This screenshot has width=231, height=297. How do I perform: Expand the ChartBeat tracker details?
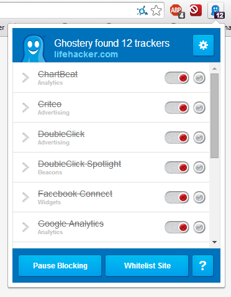tap(25, 78)
